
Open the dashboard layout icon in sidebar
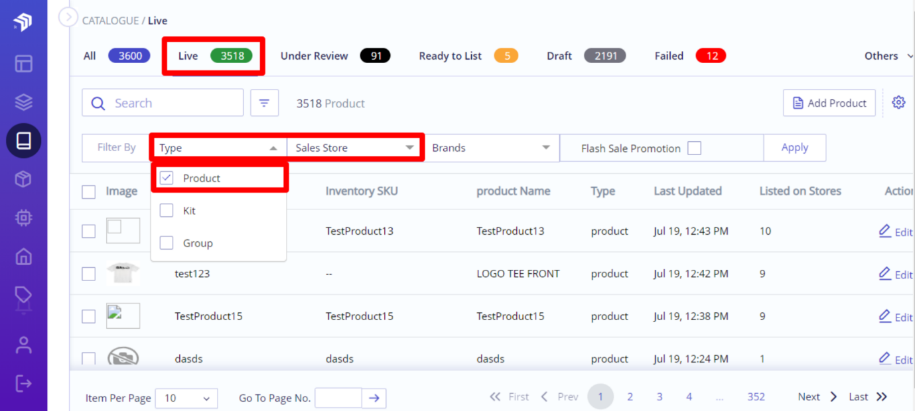(x=23, y=64)
